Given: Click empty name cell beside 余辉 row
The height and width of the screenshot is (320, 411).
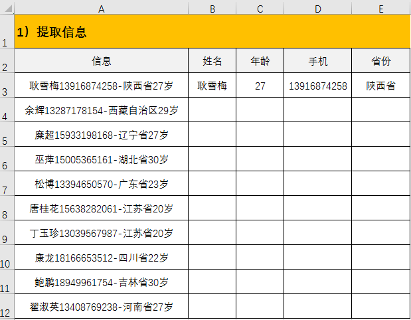Looking at the screenshot, I should [x=212, y=110].
